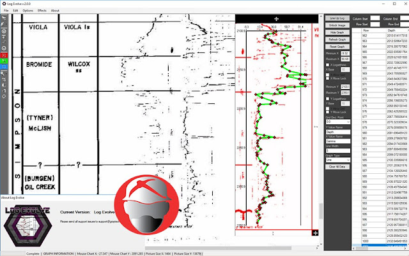
Task: Select table row numbered 980
Action: 381,133
